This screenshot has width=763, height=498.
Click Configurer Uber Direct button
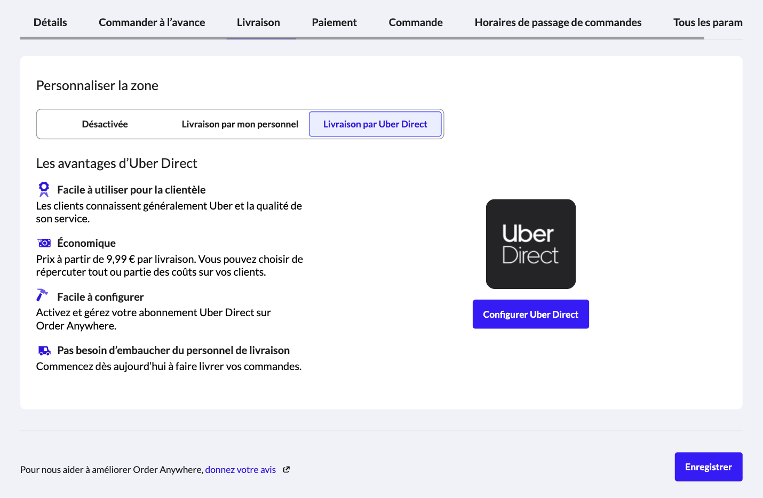pyautogui.click(x=531, y=314)
